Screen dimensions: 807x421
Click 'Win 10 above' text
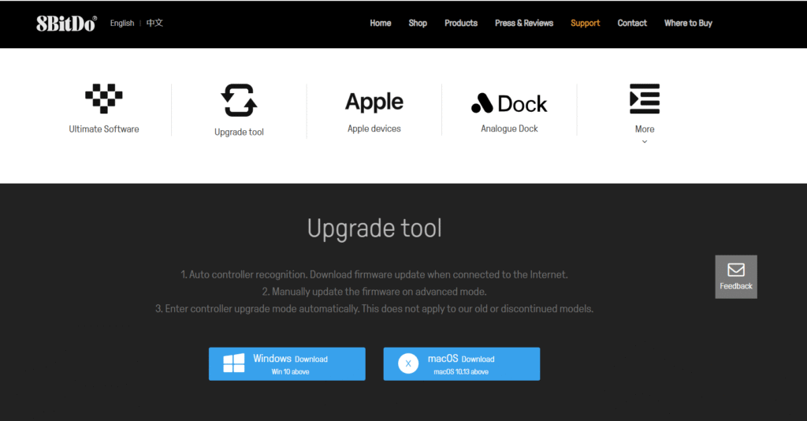tap(290, 371)
